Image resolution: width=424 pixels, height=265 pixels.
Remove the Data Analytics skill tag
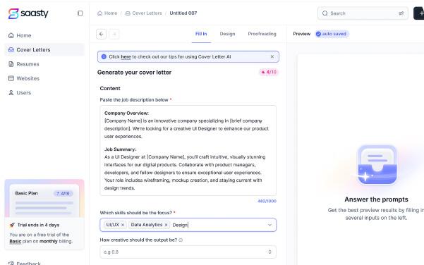[166, 225]
